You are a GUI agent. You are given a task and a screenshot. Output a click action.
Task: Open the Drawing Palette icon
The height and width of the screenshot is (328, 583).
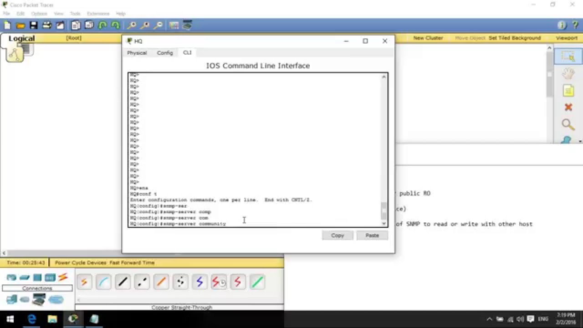point(174,26)
